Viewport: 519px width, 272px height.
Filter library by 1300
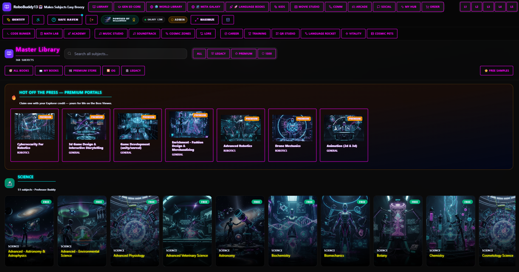(x=267, y=54)
